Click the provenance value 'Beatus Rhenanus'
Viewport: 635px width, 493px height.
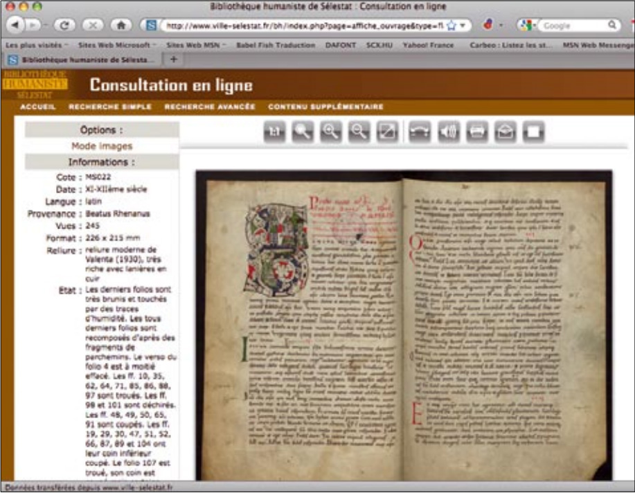[118, 213]
